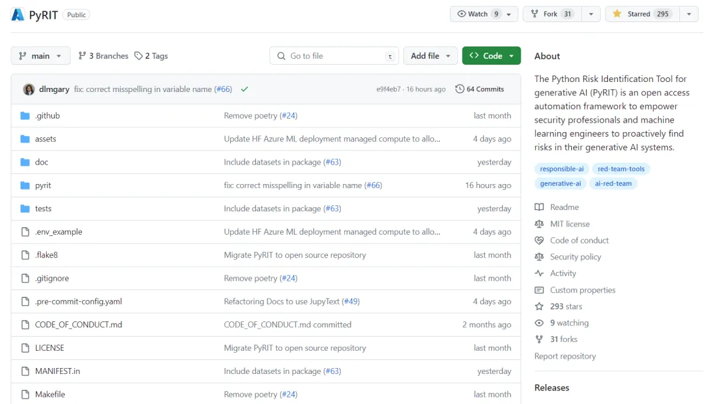Click the Report repository link
720x404 pixels.
click(565, 356)
